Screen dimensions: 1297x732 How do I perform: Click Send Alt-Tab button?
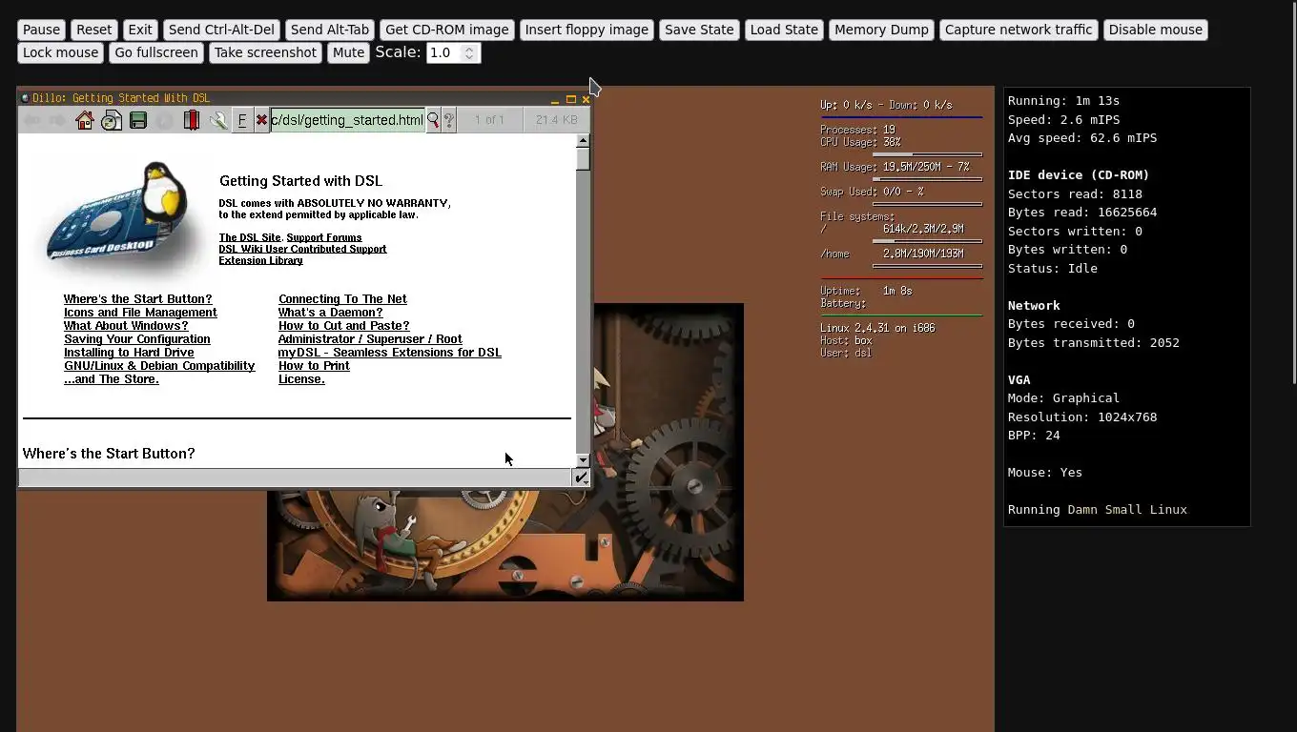[x=330, y=30]
